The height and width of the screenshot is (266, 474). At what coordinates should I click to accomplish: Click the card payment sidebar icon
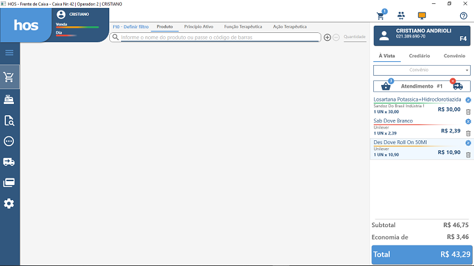point(9,182)
